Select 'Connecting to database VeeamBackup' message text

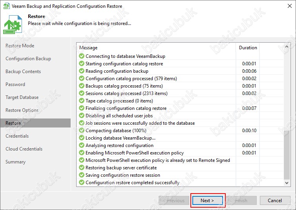[x=125, y=56]
